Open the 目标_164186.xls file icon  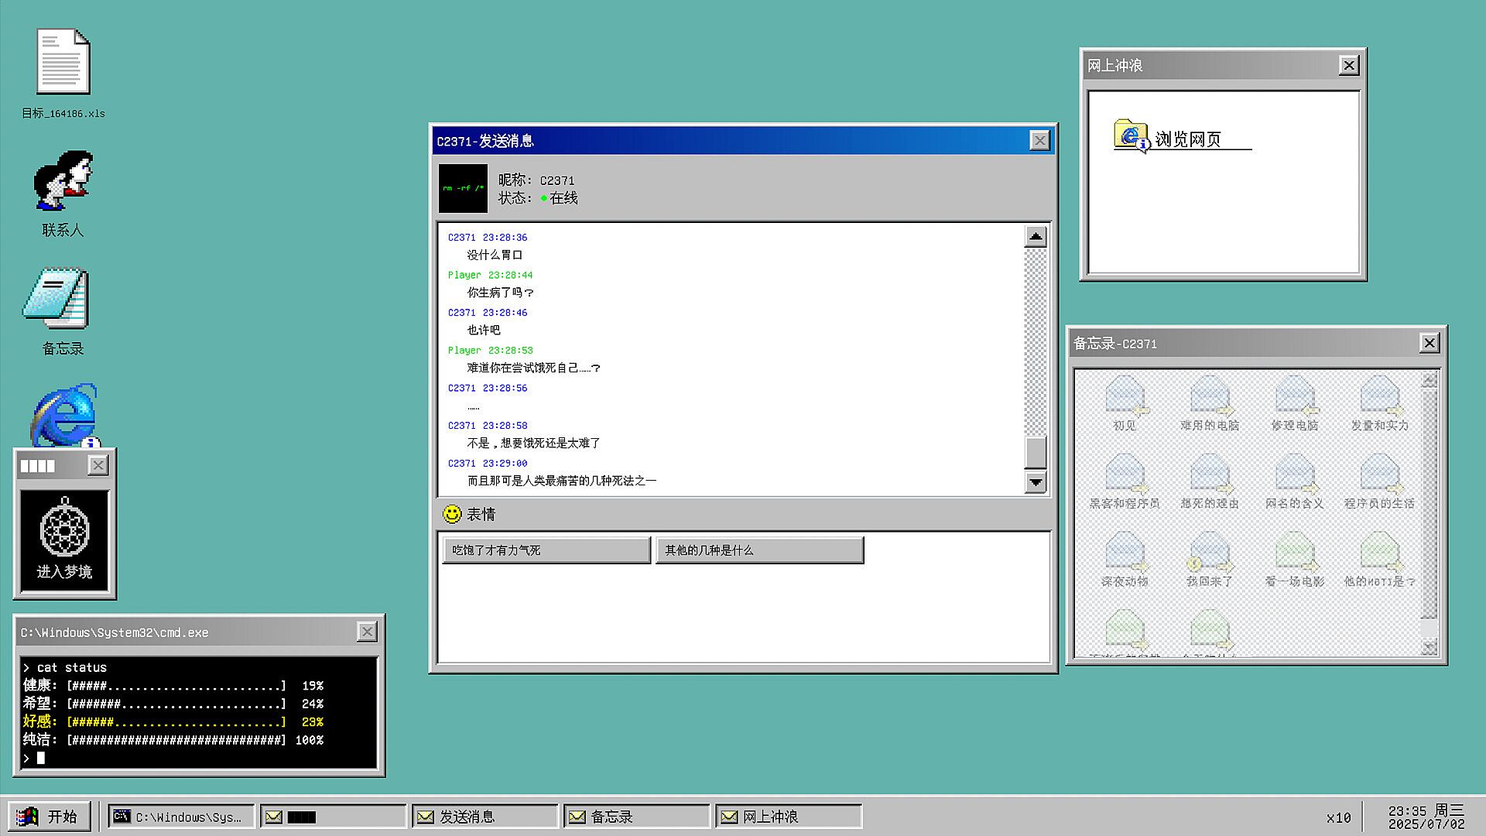(x=63, y=63)
